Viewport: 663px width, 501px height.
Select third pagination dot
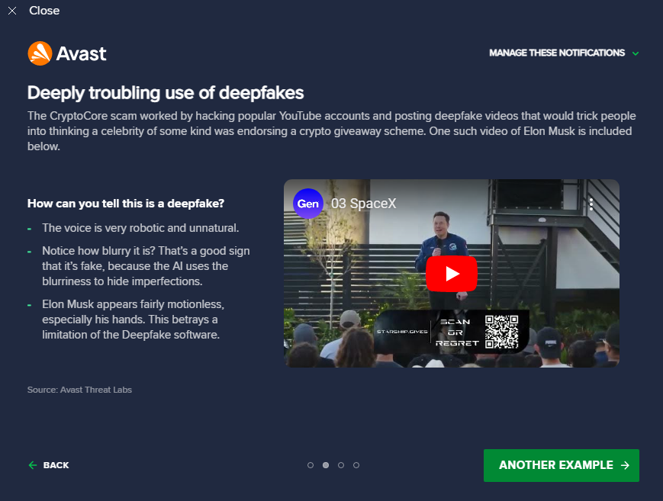341,465
